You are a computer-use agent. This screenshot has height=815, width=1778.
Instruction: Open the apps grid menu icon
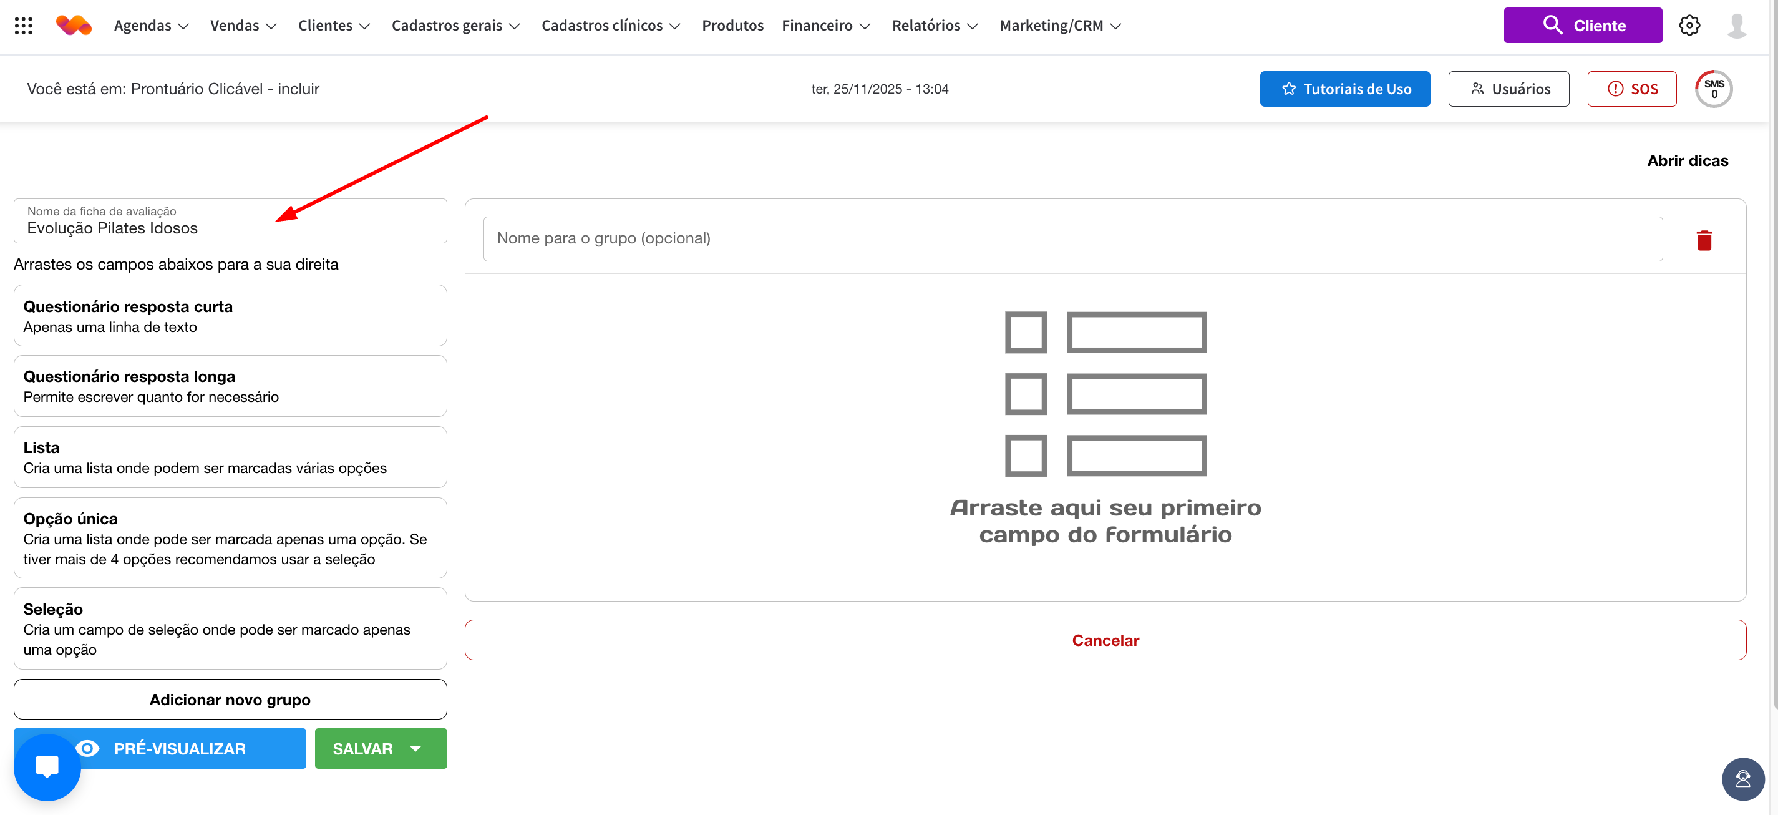(x=24, y=26)
